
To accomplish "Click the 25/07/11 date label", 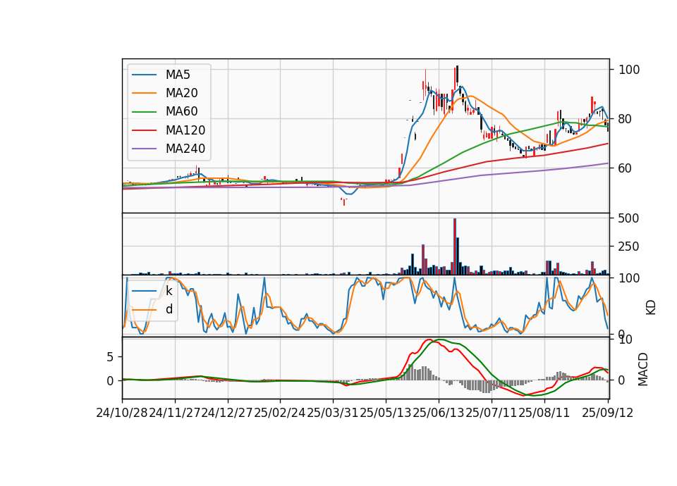I will click(492, 413).
